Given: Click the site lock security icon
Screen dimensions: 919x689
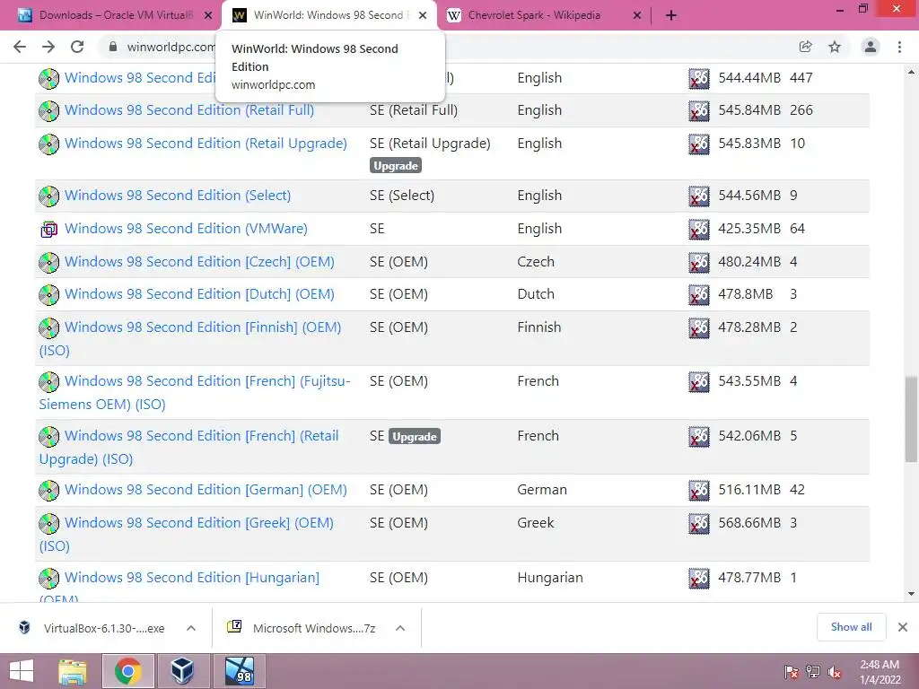Looking at the screenshot, I should click(x=113, y=47).
